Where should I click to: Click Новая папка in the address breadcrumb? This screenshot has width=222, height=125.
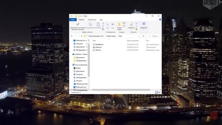[x=111, y=36]
